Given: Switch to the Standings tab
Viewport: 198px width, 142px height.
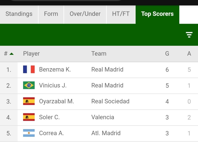Looking at the screenshot, I should [19, 14].
